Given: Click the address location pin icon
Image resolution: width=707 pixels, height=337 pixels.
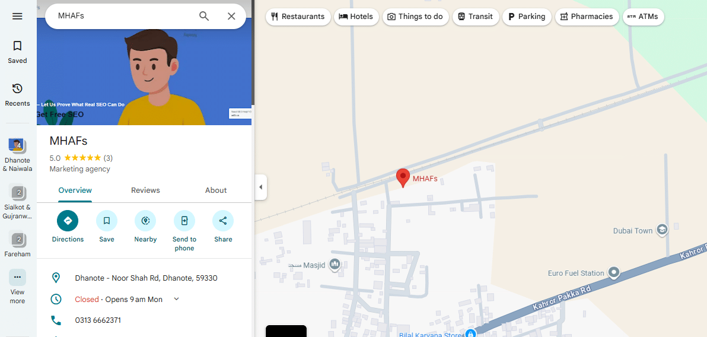Looking at the screenshot, I should click(x=56, y=278).
